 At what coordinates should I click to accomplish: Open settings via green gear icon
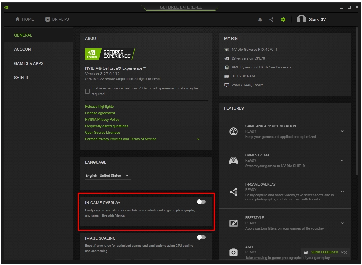283,19
